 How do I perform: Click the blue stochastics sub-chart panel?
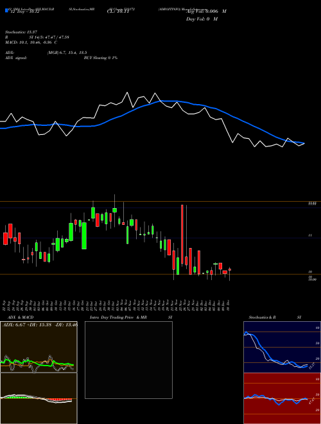click(282, 347)
